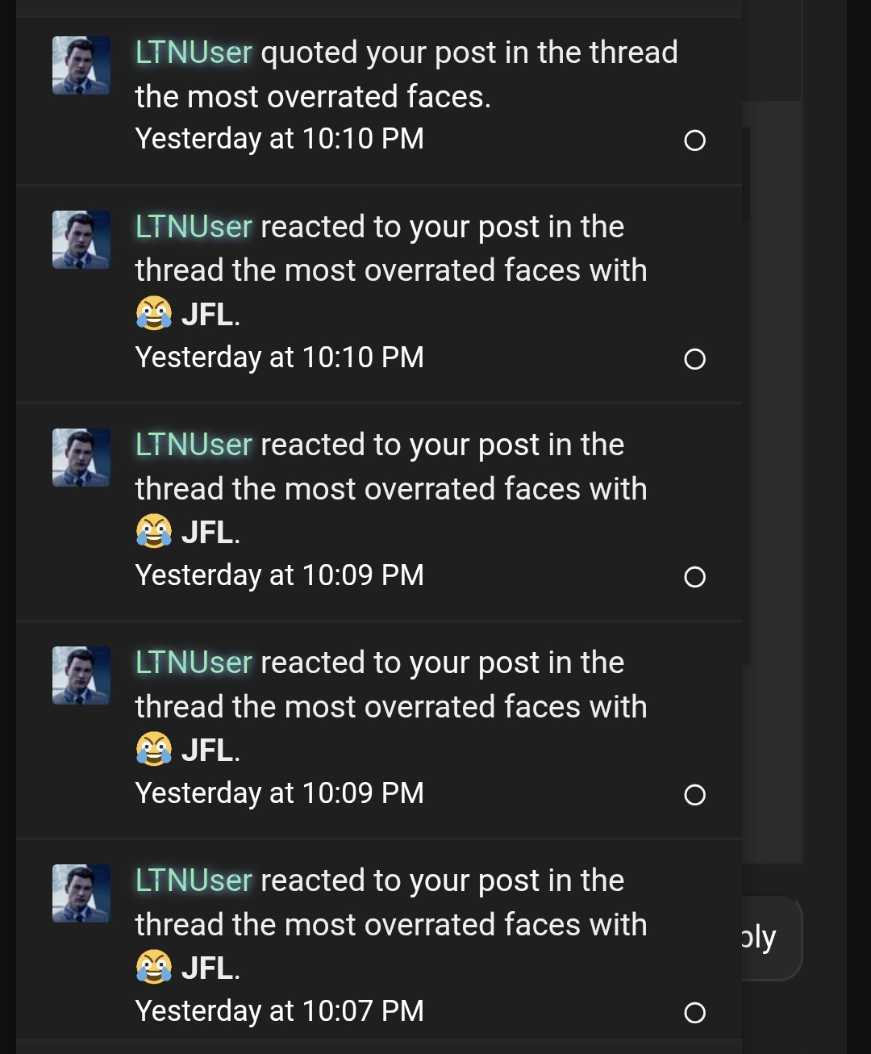Toggle the unread circle beside the 10:10 PM reaction
The image size is (871, 1054).
(694, 358)
